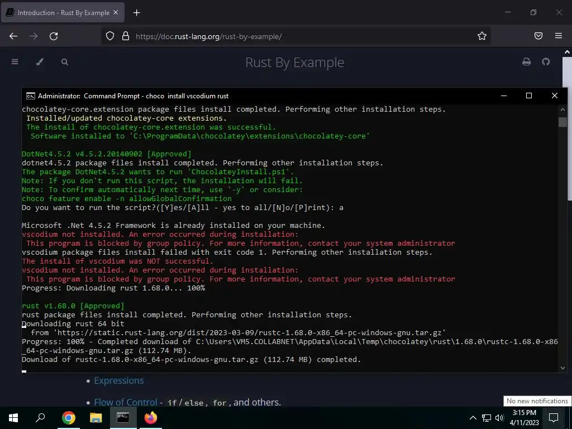Image resolution: width=572 pixels, height=429 pixels.
Task: Click Command Prompt scrollbar down arrow
Action: point(562,368)
